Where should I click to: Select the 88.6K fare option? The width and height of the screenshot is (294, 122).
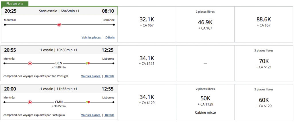(x=264, y=22)
